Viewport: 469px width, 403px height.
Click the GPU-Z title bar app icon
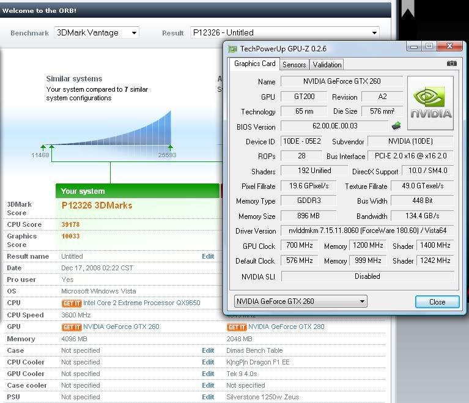[x=232, y=49]
